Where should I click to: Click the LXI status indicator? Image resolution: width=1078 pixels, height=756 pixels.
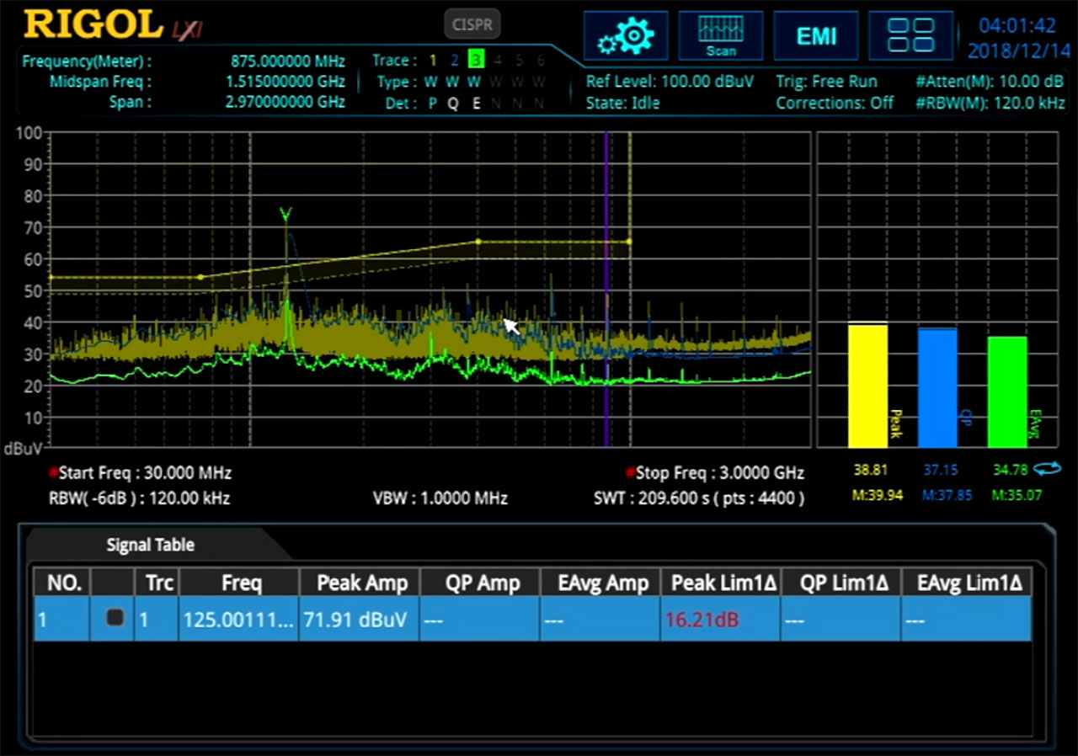coord(187,28)
